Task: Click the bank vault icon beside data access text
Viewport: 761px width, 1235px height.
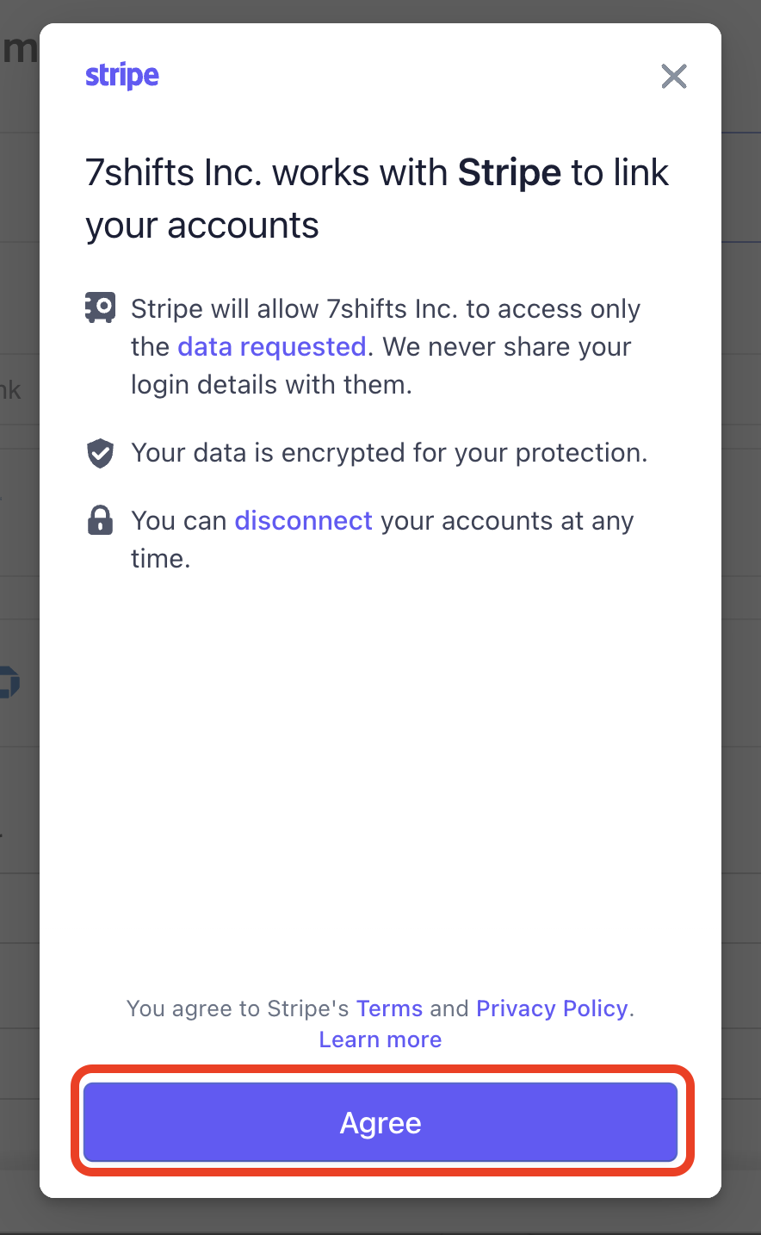Action: click(x=101, y=307)
